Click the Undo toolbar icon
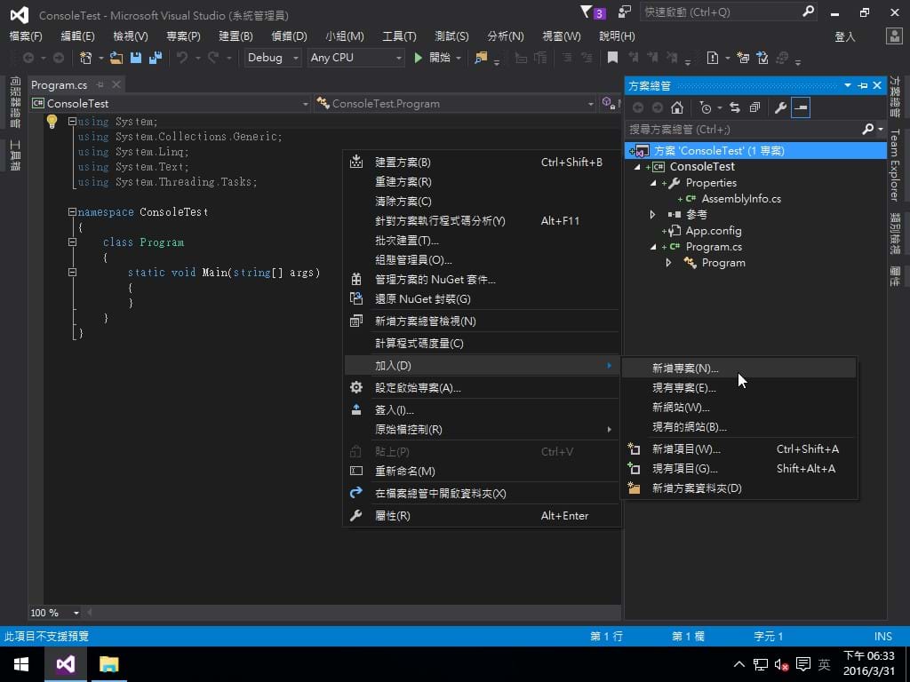The height and width of the screenshot is (682, 910). coord(182,58)
